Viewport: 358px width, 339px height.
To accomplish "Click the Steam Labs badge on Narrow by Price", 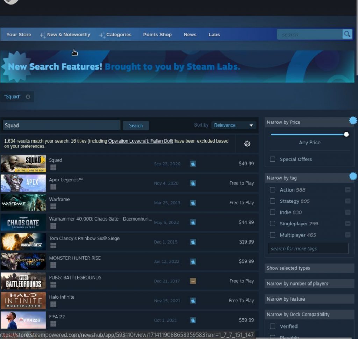I will coord(352,120).
